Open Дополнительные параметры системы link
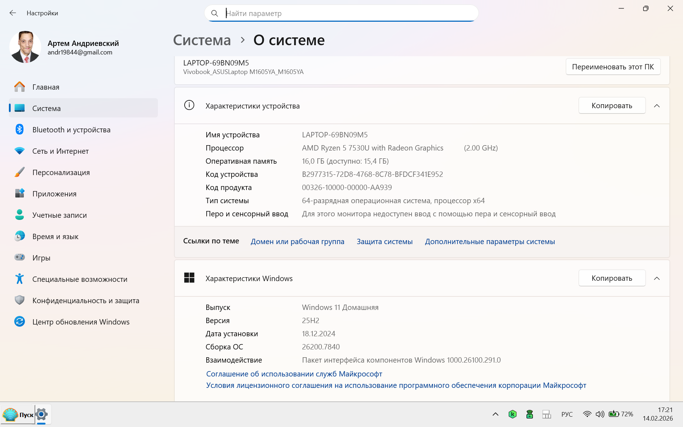Screen dimensions: 683x427 [x=490, y=242]
